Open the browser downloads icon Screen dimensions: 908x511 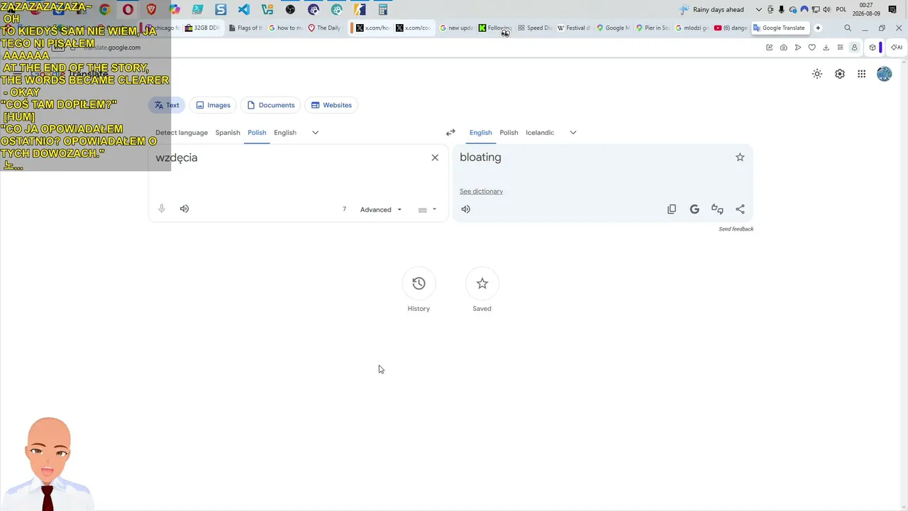click(826, 48)
